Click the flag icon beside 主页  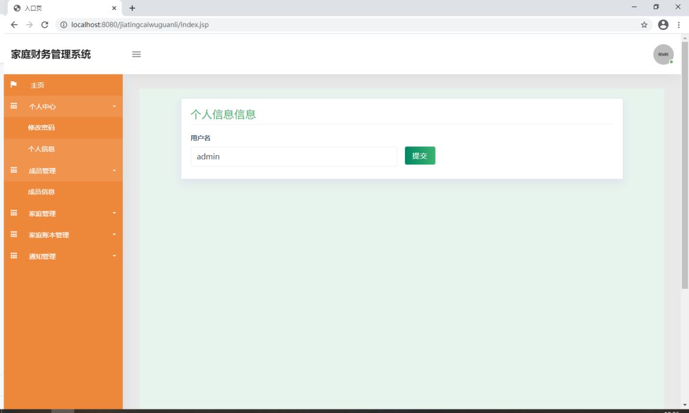point(14,84)
